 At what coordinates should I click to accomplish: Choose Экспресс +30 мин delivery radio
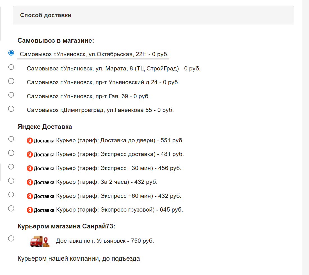pyautogui.click(x=11, y=167)
